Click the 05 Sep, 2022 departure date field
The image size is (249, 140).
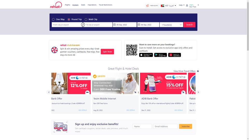[x=125, y=25]
